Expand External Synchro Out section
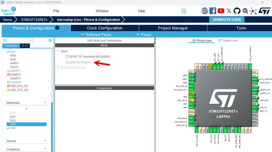Image resolution: width=272 pixels, height=152 pixels. [58, 67]
